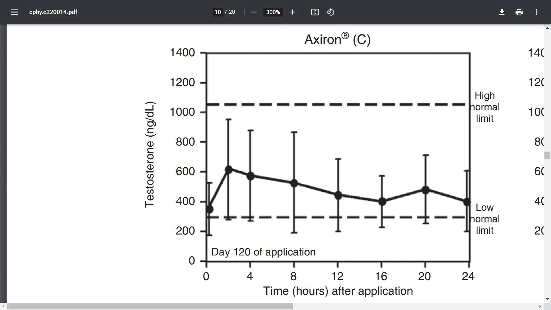Click the data point at 16 hours
The width and height of the screenshot is (551, 310).
(x=382, y=201)
